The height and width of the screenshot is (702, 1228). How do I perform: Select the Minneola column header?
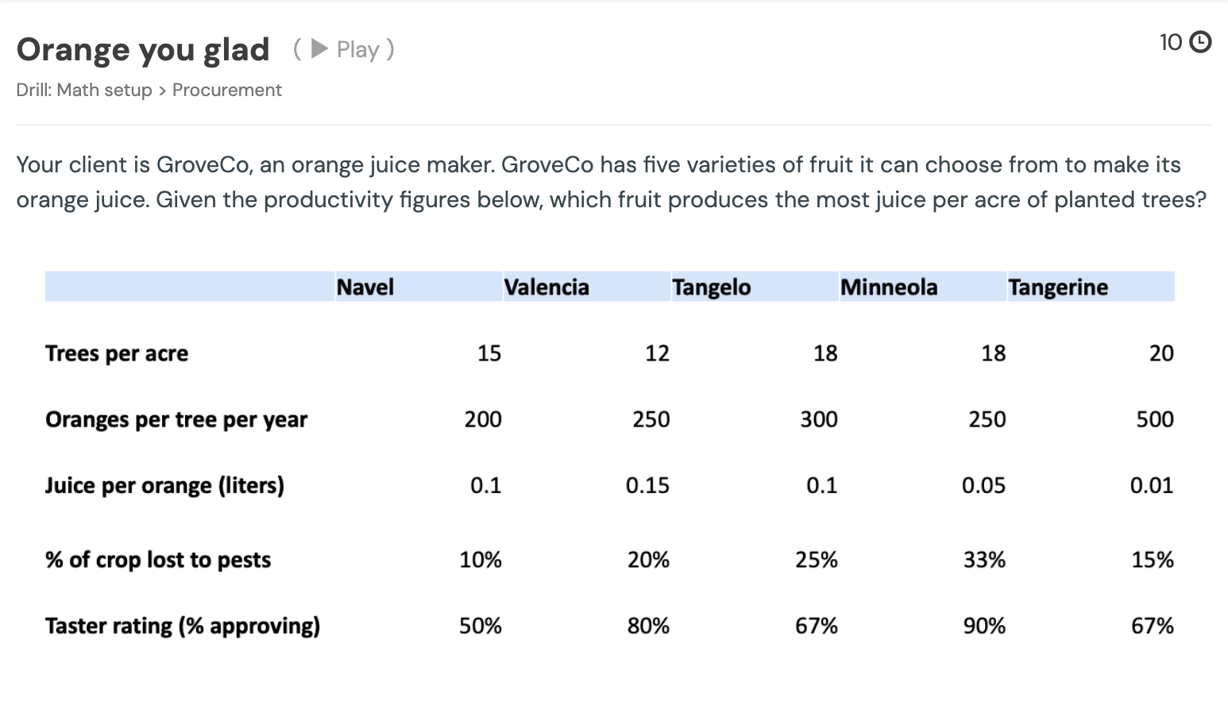click(888, 287)
